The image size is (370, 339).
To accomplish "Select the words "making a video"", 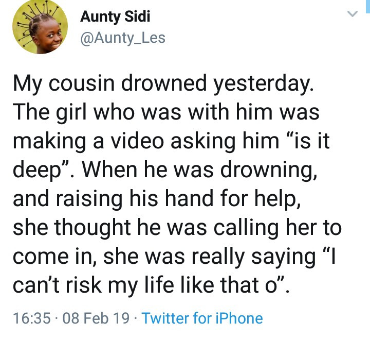I will point(88,141).
